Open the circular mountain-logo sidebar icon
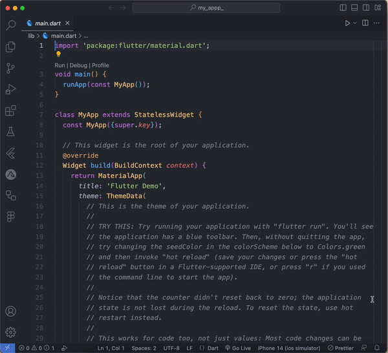Screen dimensions: 388x353 pyautogui.click(x=10, y=174)
